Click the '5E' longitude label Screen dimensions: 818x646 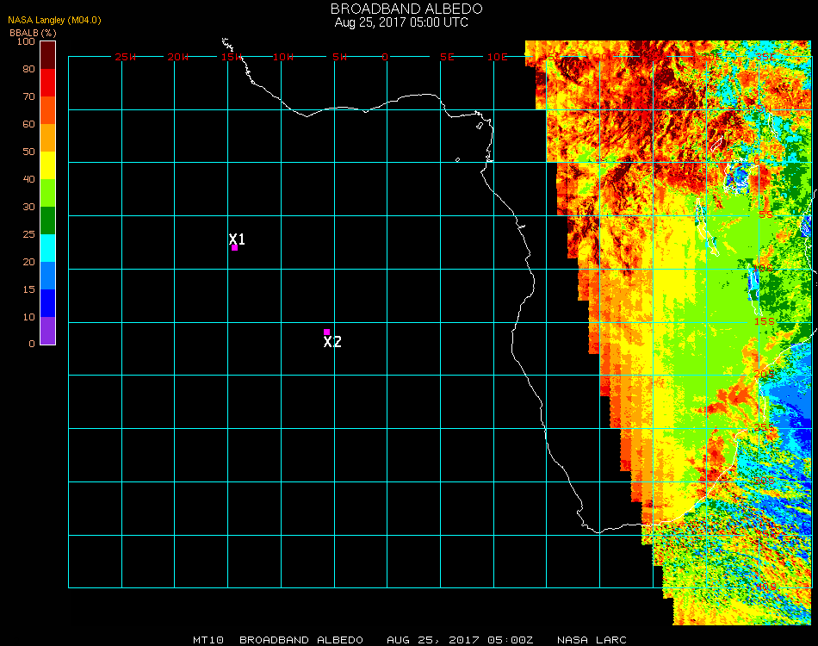447,57
